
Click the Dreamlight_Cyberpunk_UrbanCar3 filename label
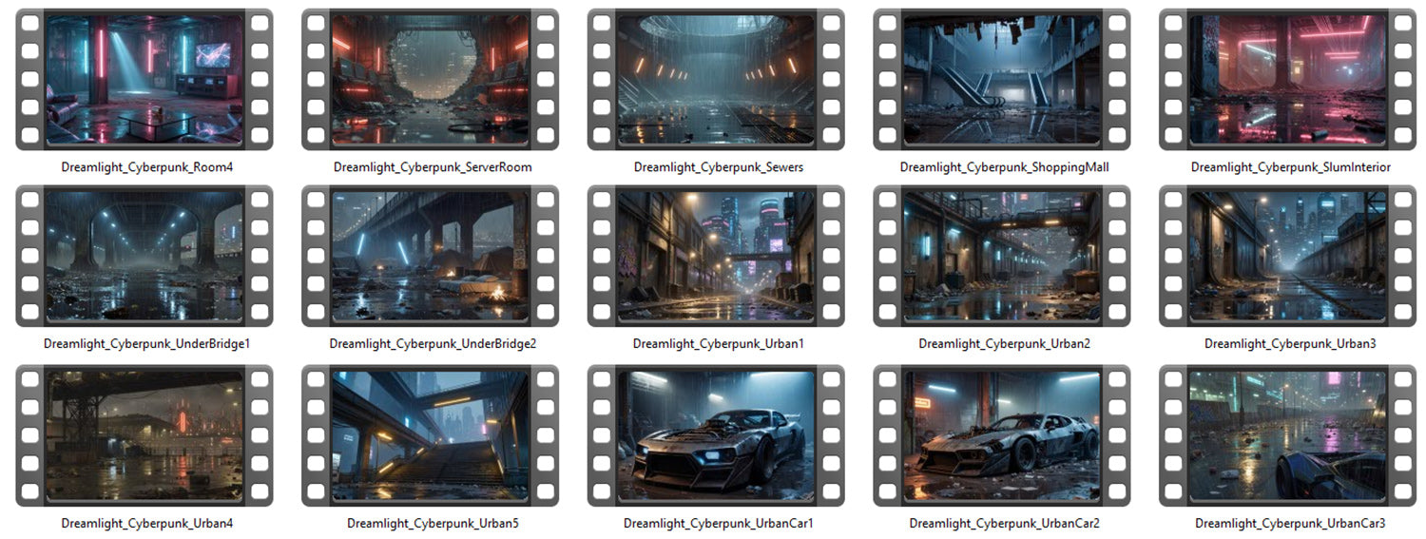tap(1290, 523)
